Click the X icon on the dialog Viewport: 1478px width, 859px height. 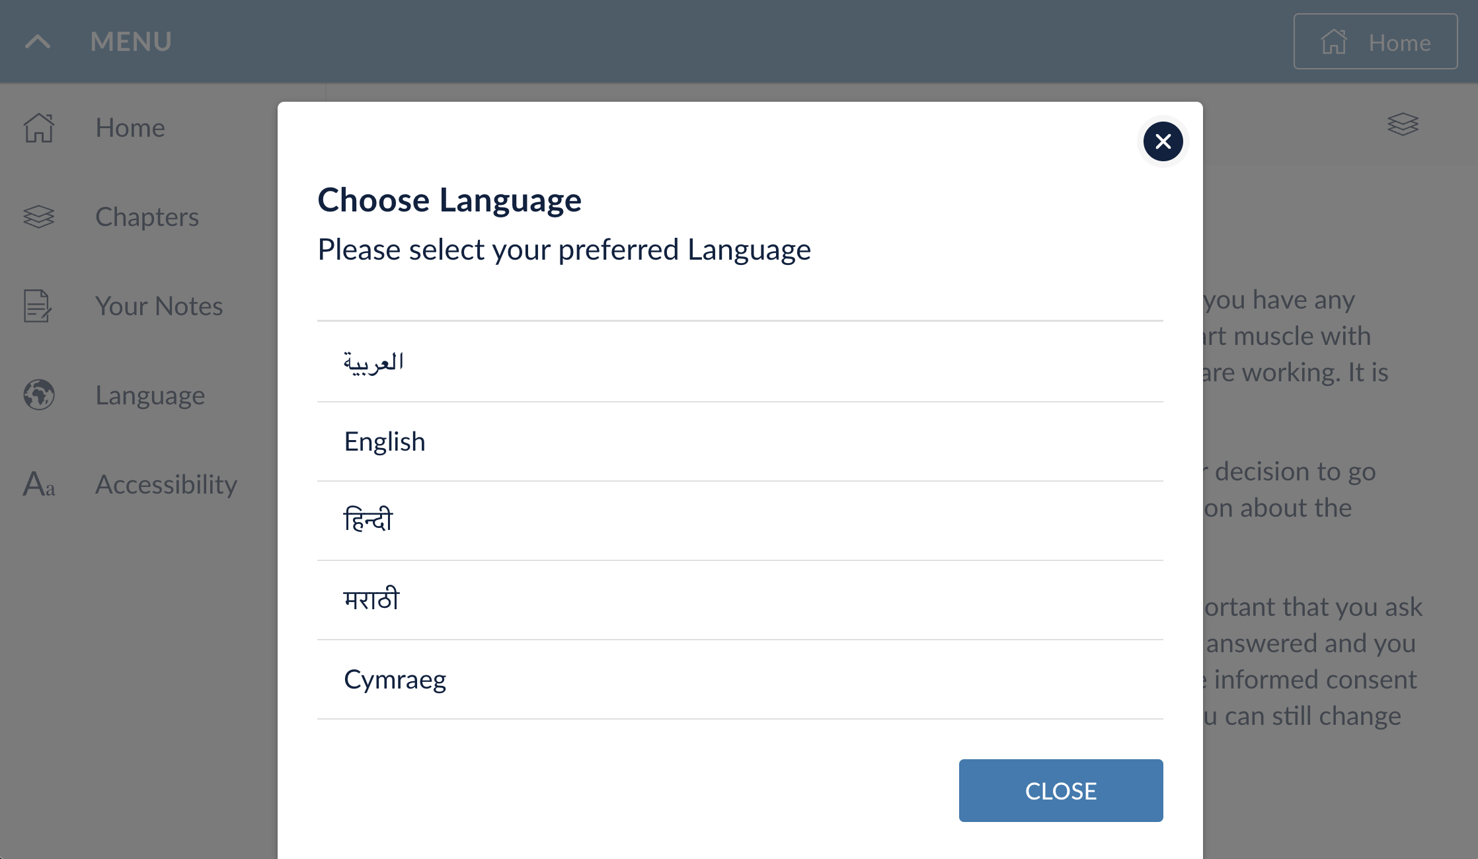[x=1163, y=141]
